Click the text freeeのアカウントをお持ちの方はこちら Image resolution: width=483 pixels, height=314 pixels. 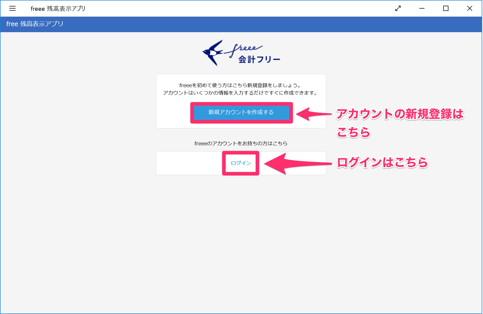(241, 144)
